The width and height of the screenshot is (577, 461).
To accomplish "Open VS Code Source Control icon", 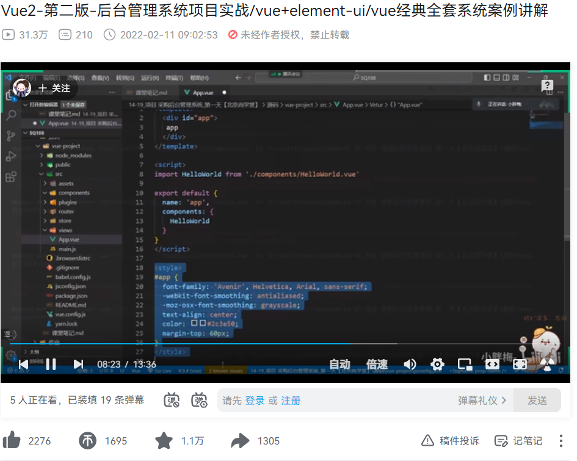I will 11,136.
